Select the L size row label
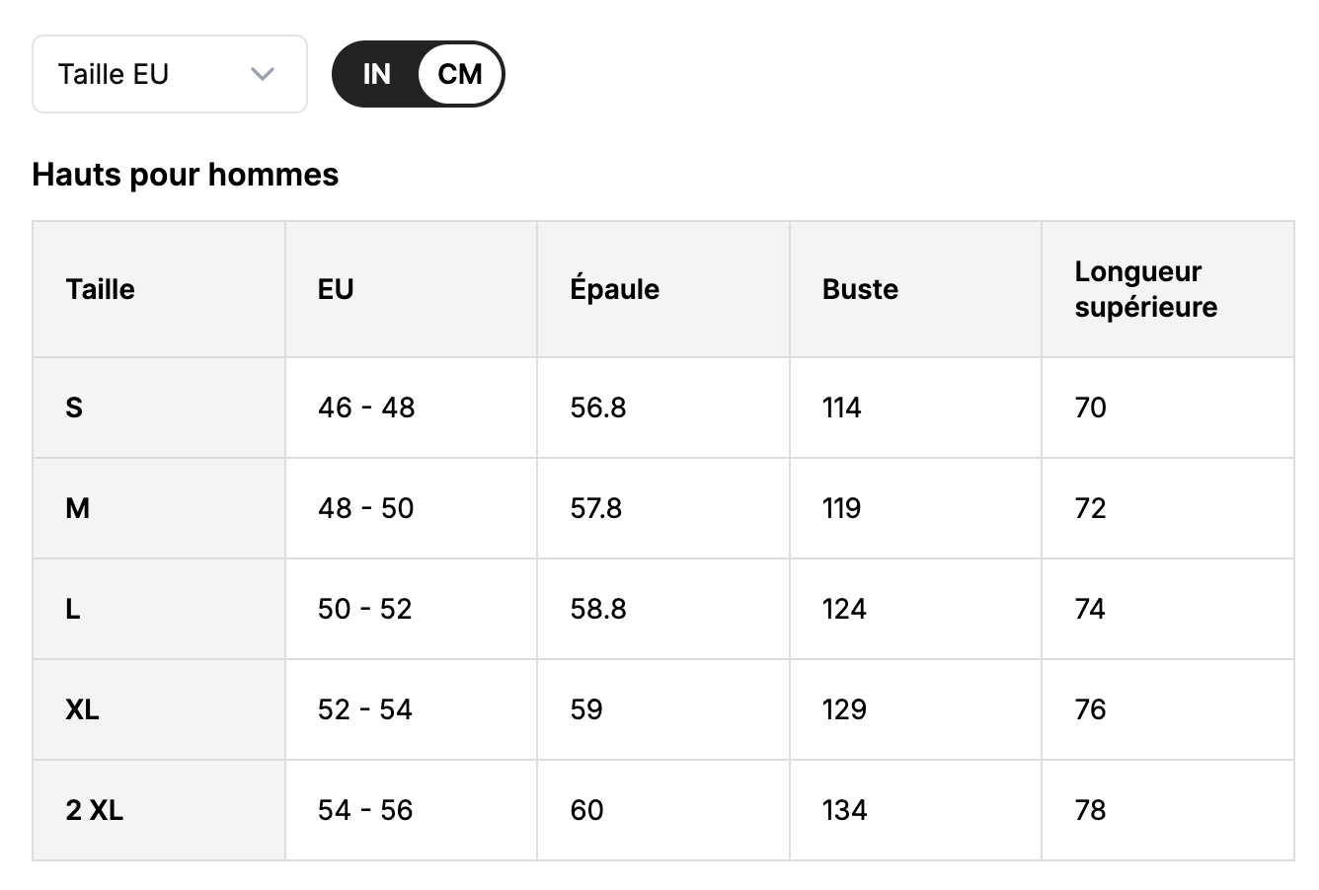The height and width of the screenshot is (890, 1319). coord(72,609)
